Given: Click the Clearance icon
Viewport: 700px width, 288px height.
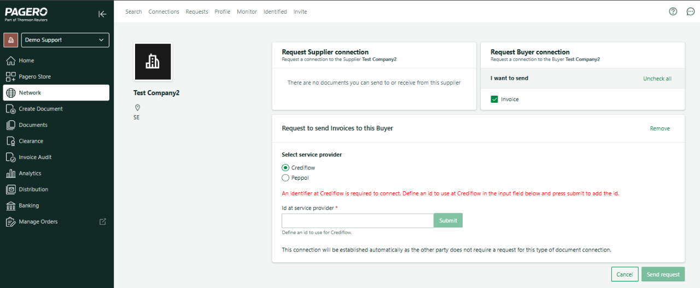Looking at the screenshot, I should pyautogui.click(x=10, y=141).
